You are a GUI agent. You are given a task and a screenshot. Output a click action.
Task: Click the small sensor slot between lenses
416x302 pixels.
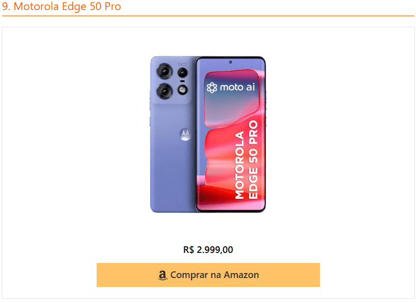pyautogui.click(x=183, y=81)
